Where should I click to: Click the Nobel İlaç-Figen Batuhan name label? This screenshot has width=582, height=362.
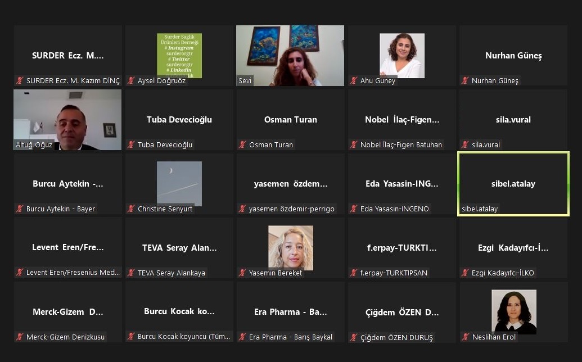401,145
